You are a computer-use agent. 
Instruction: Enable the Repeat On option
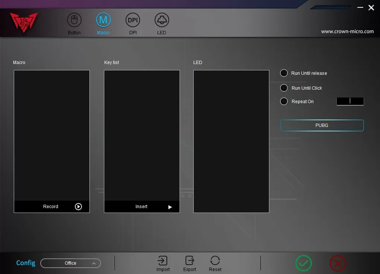pyautogui.click(x=284, y=101)
